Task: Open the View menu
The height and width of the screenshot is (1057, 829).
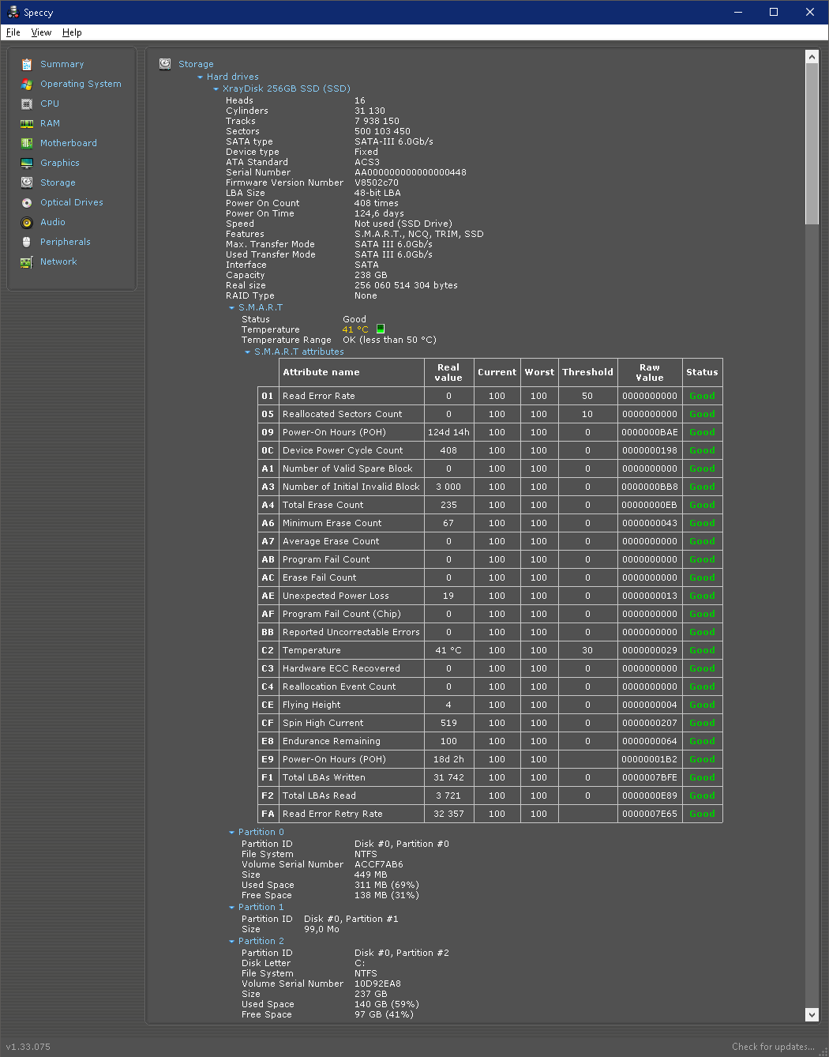Action: coord(41,32)
